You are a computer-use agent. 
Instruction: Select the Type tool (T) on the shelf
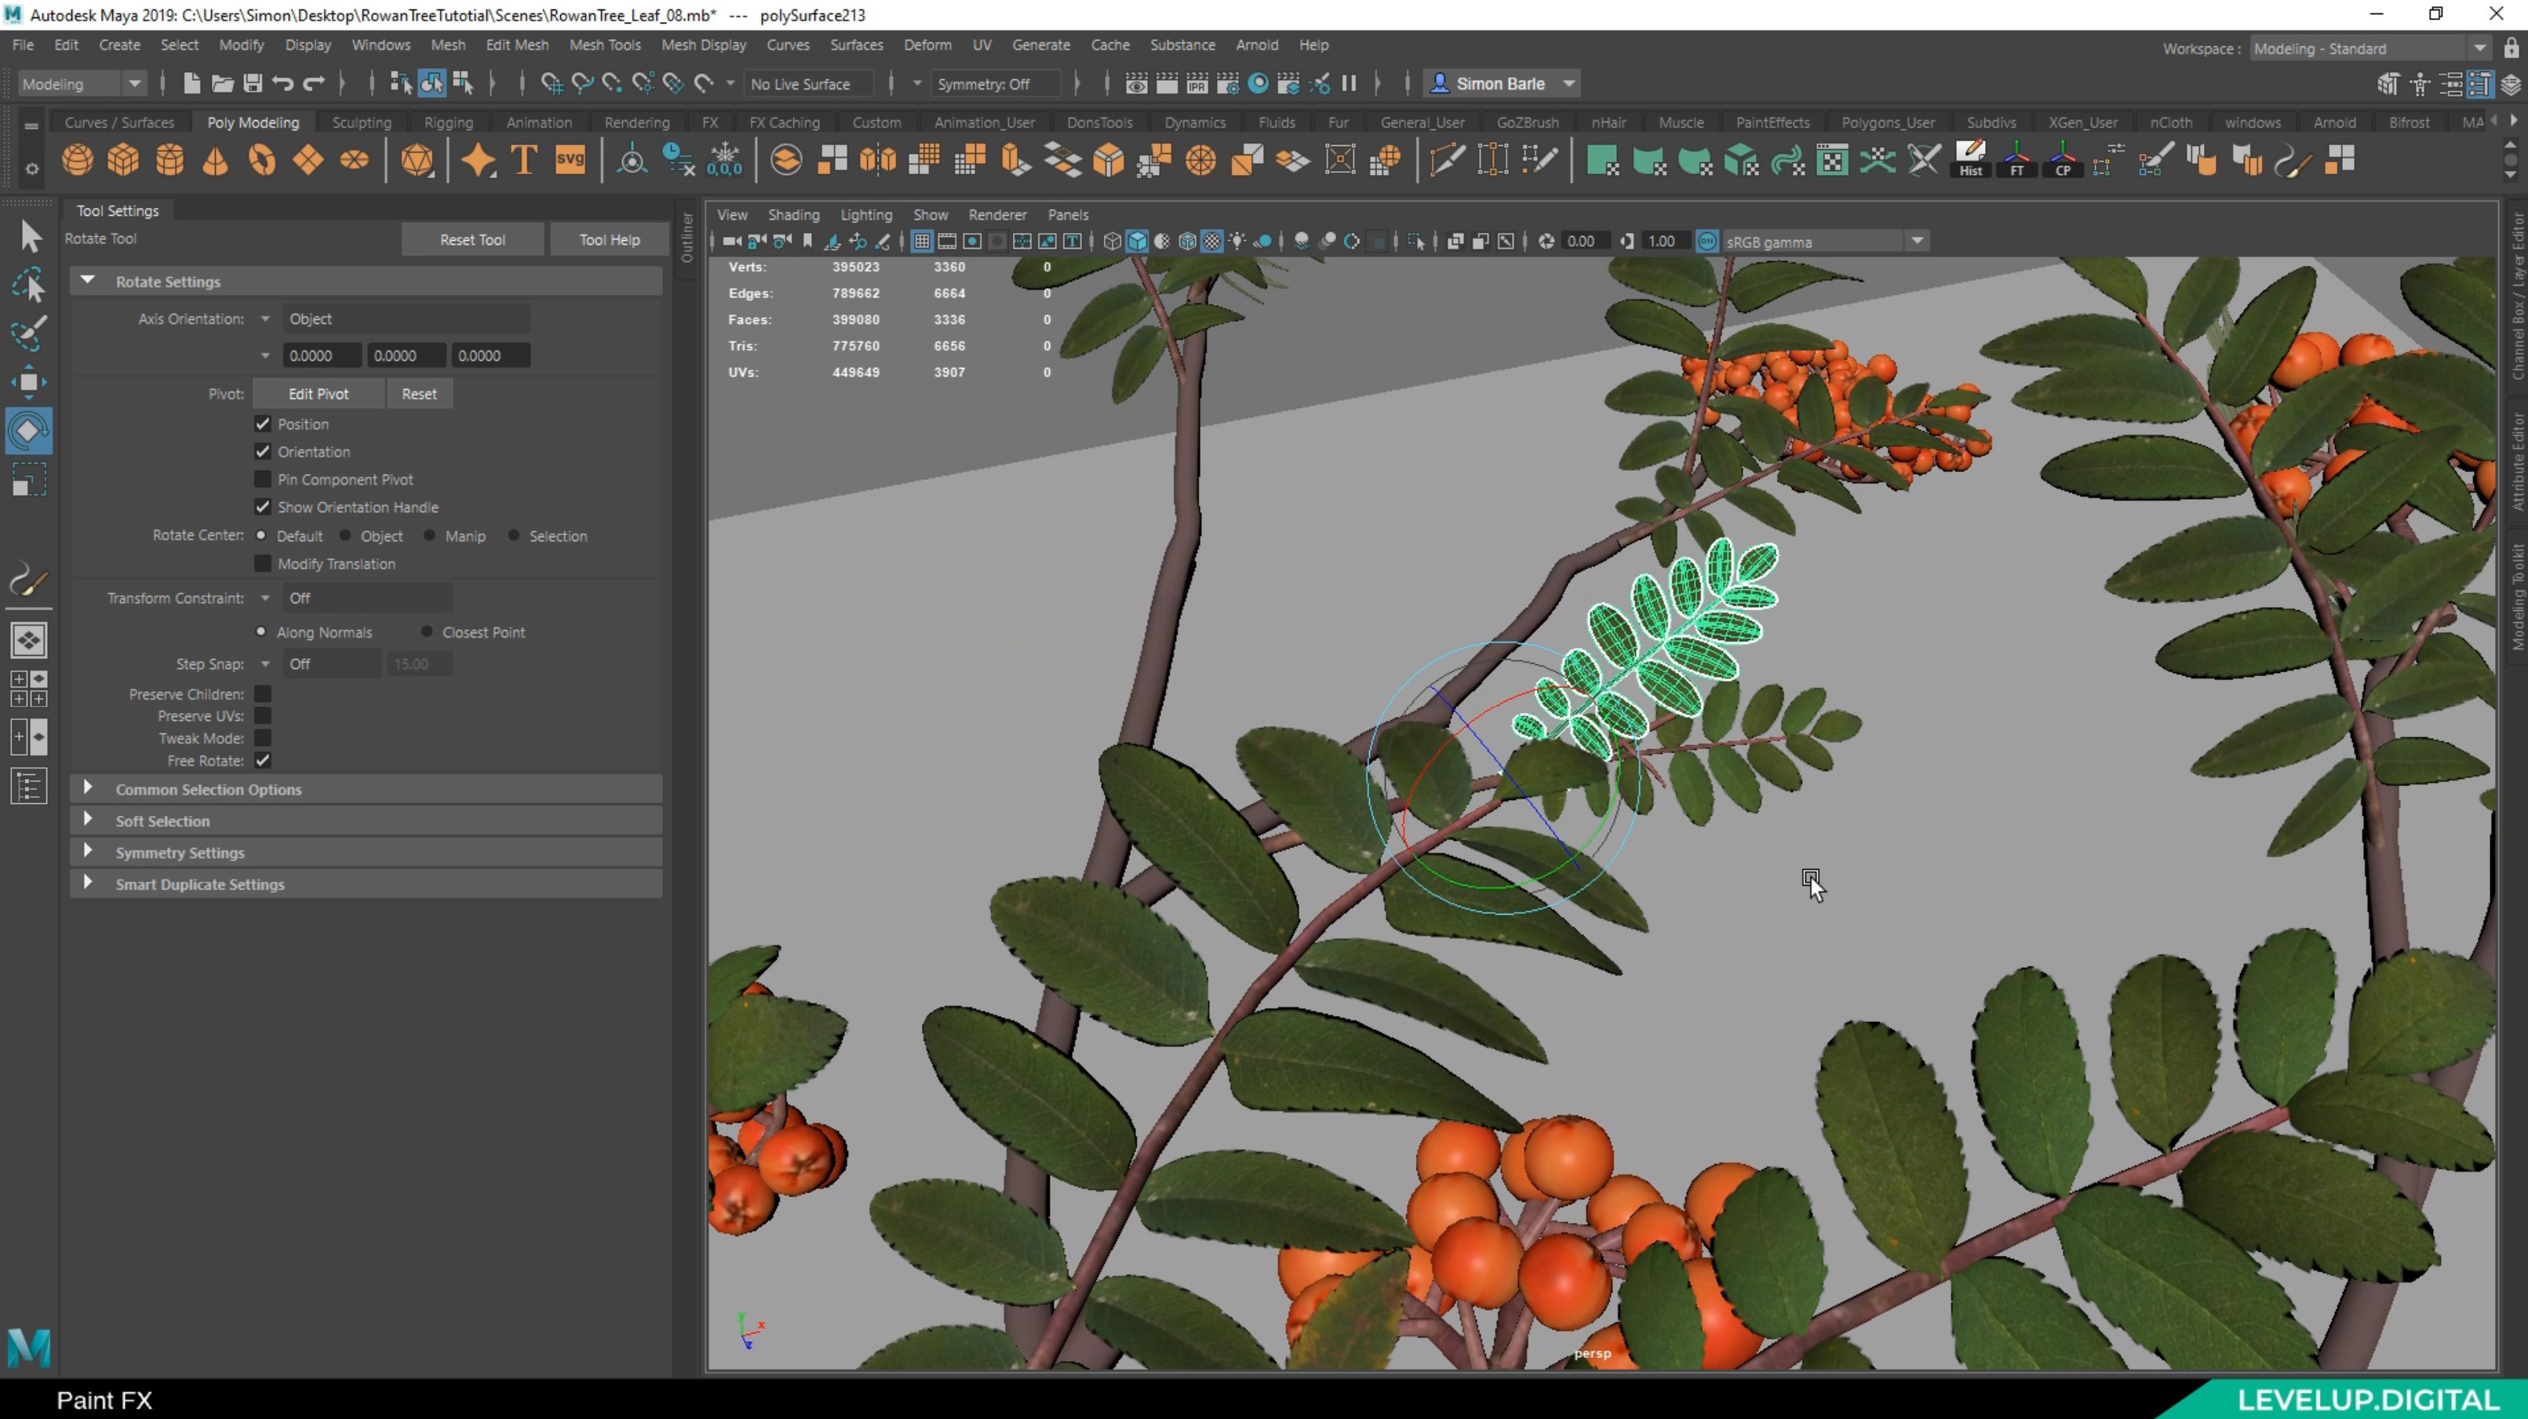click(523, 160)
